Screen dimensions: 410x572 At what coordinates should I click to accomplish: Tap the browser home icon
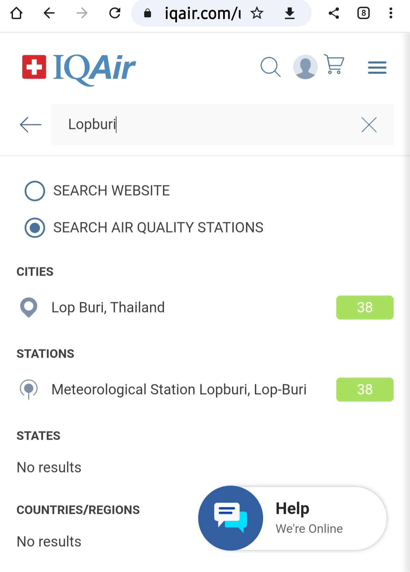click(x=16, y=13)
